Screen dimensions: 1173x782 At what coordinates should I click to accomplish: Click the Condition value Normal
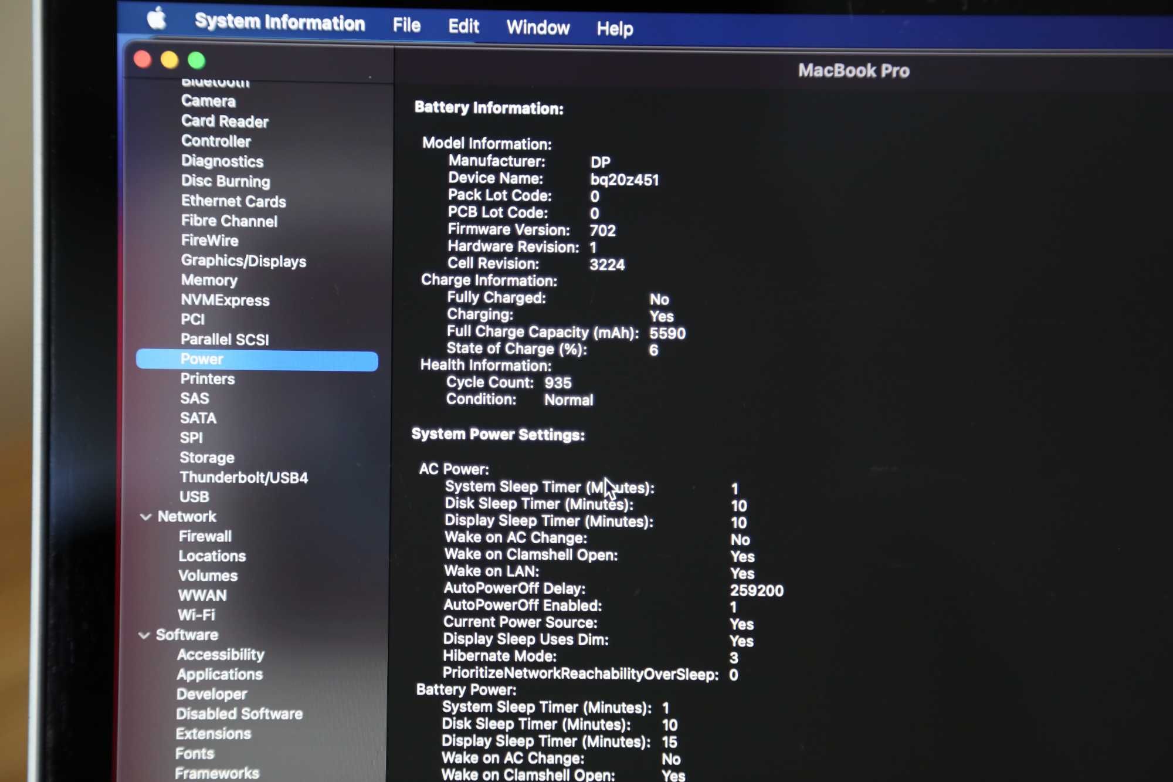click(569, 400)
